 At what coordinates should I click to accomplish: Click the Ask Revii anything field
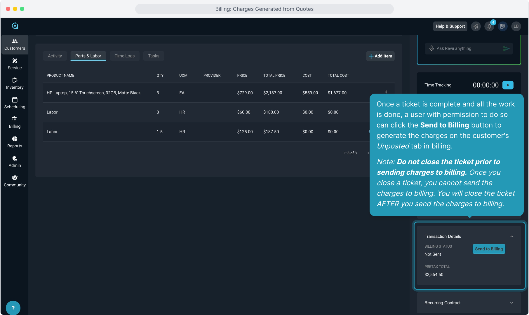pyautogui.click(x=467, y=48)
